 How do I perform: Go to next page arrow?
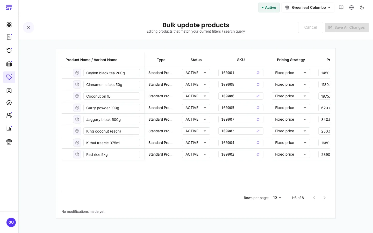point(325,198)
